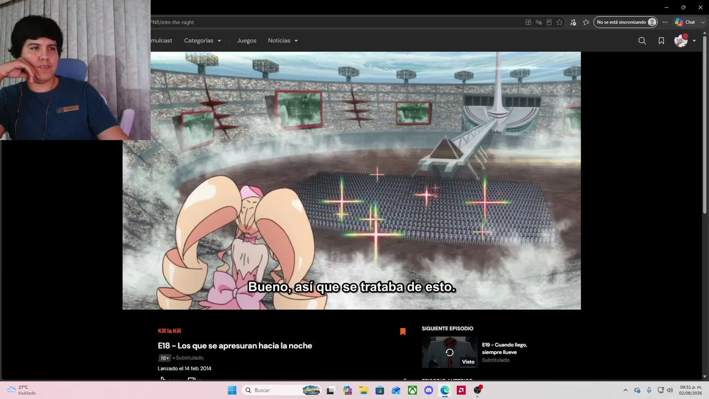Open the Crunchyroll watchlist bookmark icon
Viewport: 709px width, 399px height.
click(x=661, y=40)
